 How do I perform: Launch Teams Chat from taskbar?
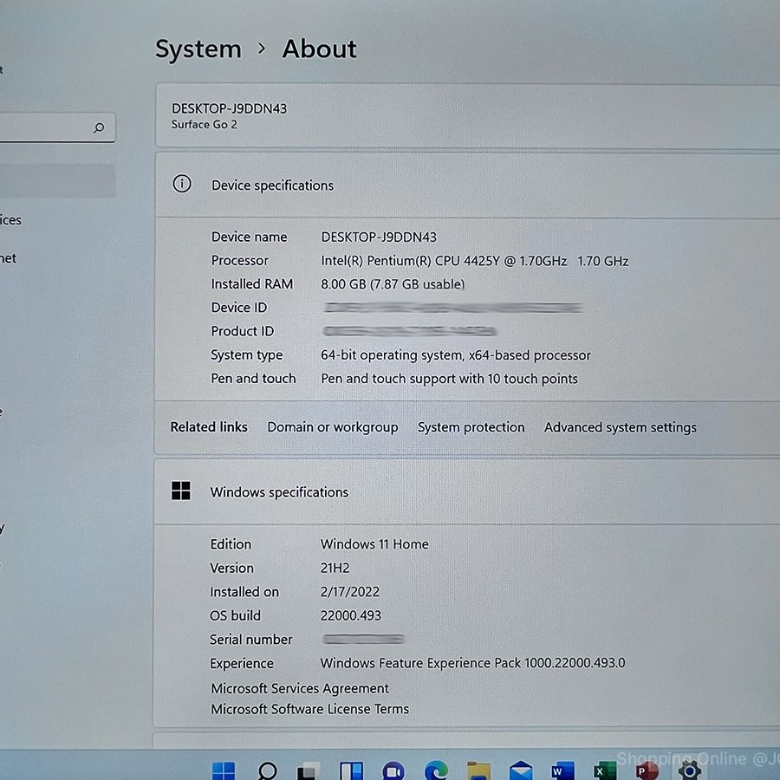[393, 770]
